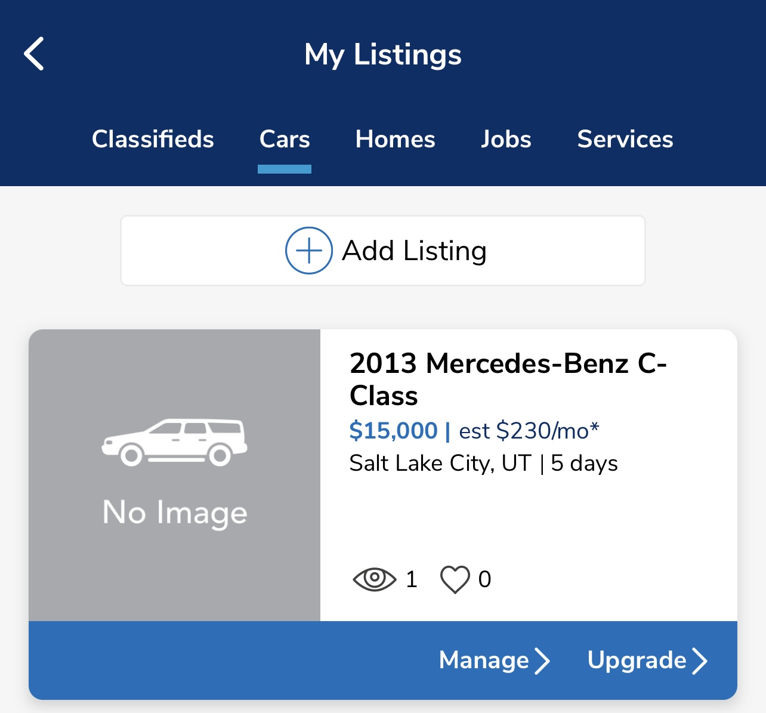
Task: Click the No Image thumbnail
Action: 174,475
